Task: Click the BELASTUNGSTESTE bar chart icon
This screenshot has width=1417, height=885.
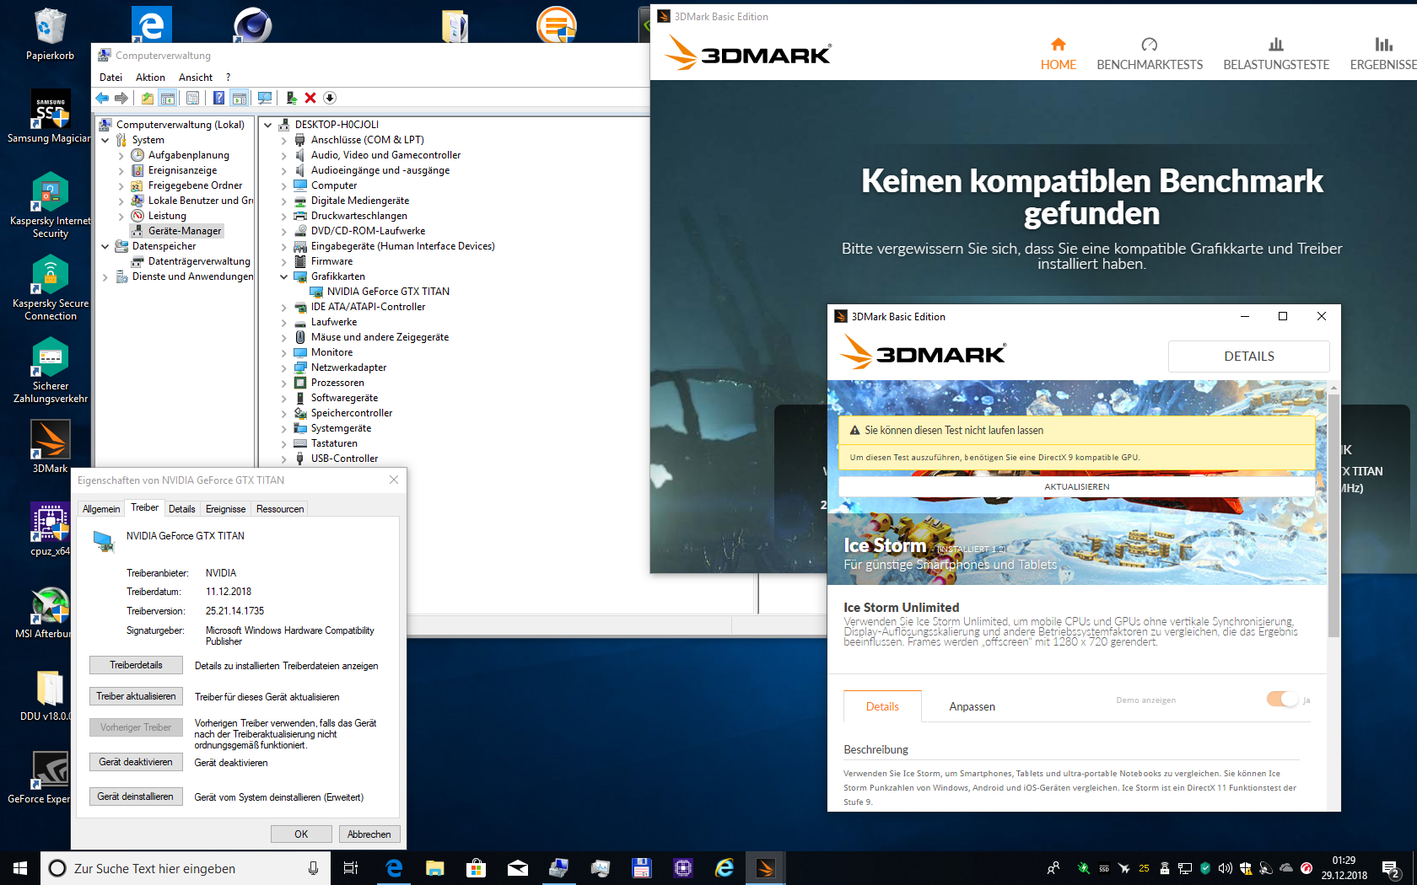Action: pyautogui.click(x=1276, y=44)
